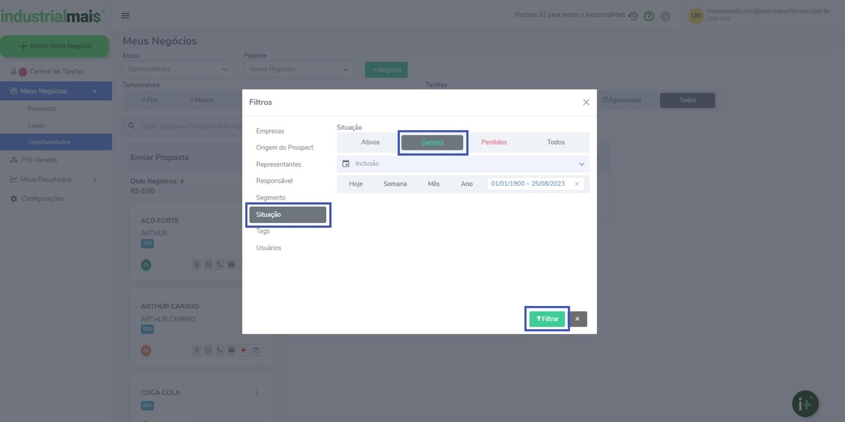The width and height of the screenshot is (845, 422).
Task: Select Perdidos situation option
Action: (x=494, y=142)
